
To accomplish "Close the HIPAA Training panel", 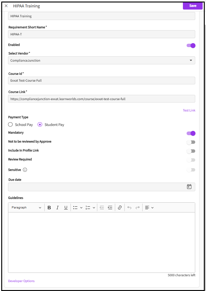I will click(x=6, y=6).
